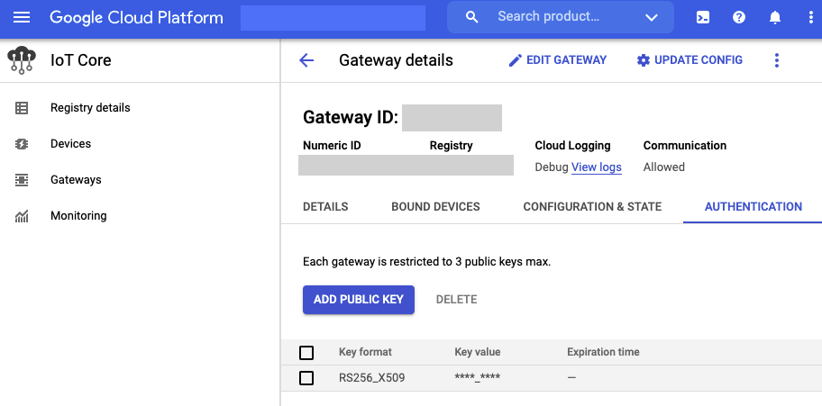
Task: Follow the View logs link
Action: 597,167
